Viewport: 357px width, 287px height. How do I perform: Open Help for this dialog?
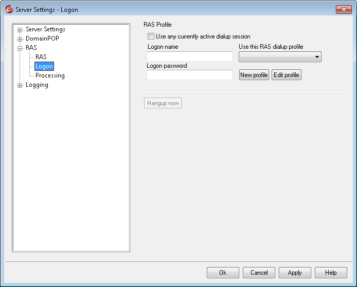tap(331, 273)
